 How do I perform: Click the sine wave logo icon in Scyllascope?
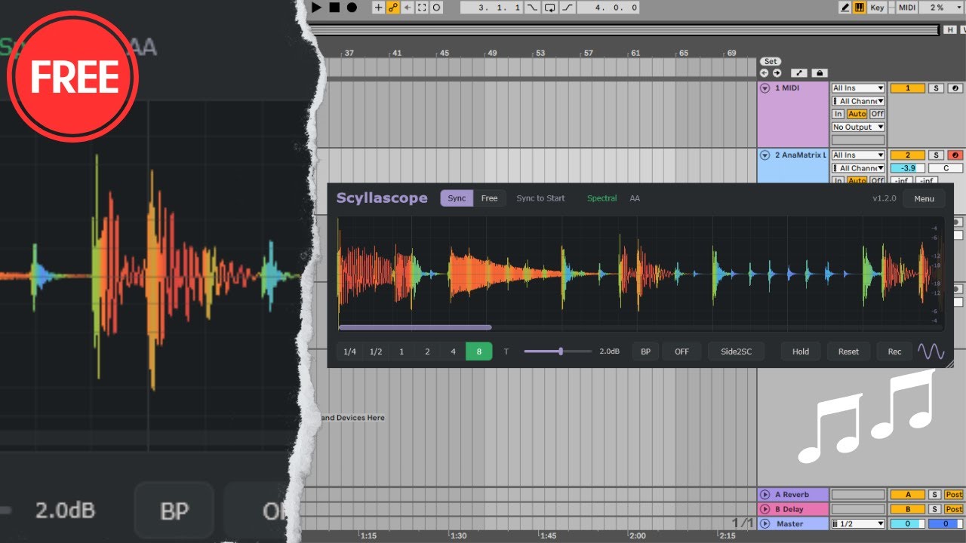point(931,351)
